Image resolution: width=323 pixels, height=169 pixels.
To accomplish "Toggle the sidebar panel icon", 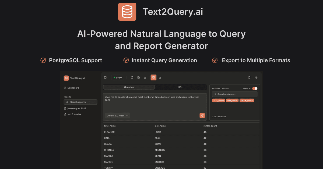I will 105,77.
